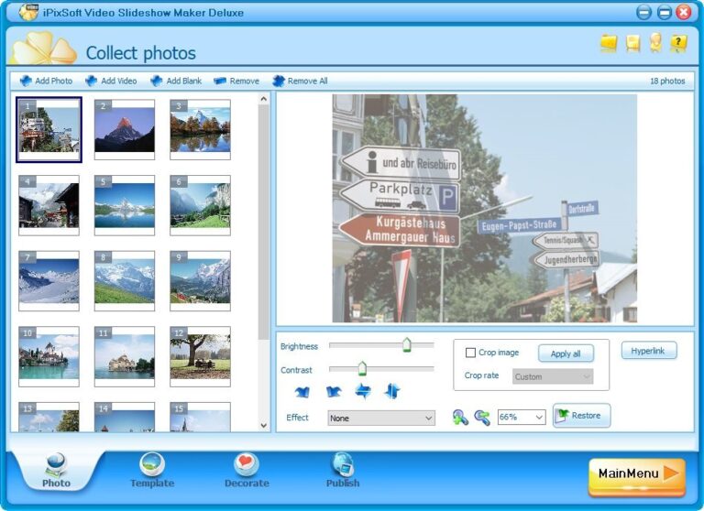704x511 pixels.
Task: Open the 66% zoom level dropdown
Action: click(522, 418)
